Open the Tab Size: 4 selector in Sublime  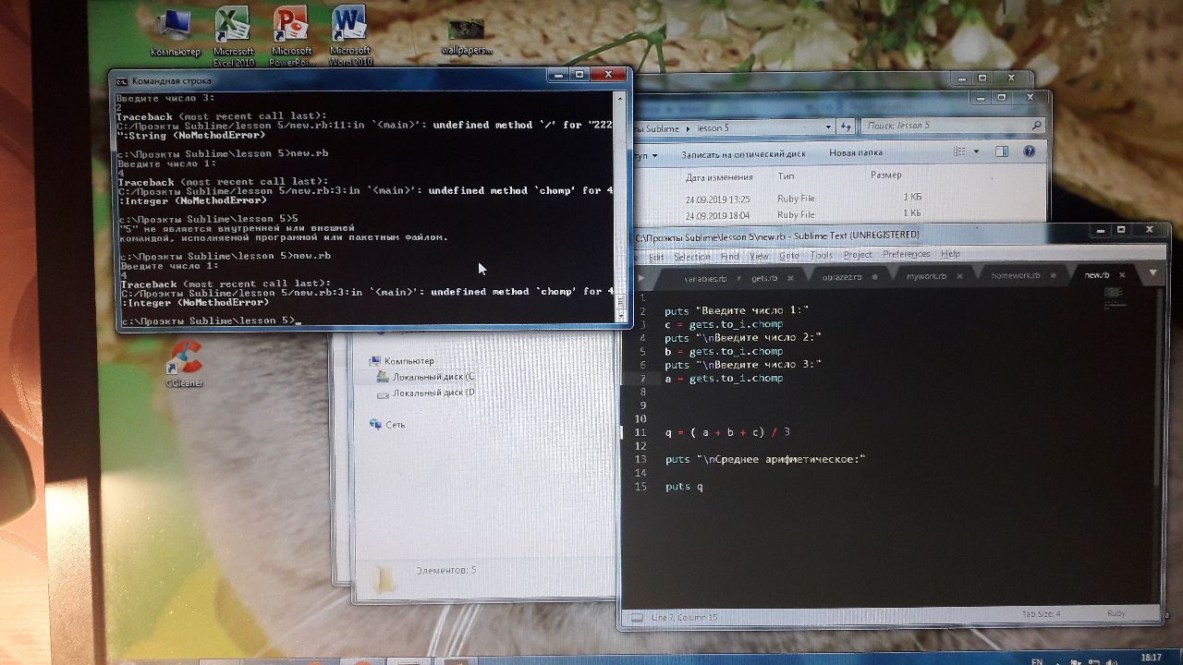(1041, 613)
